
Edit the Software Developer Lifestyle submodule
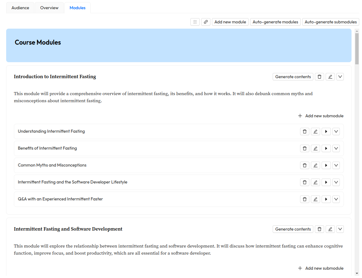click(315, 182)
